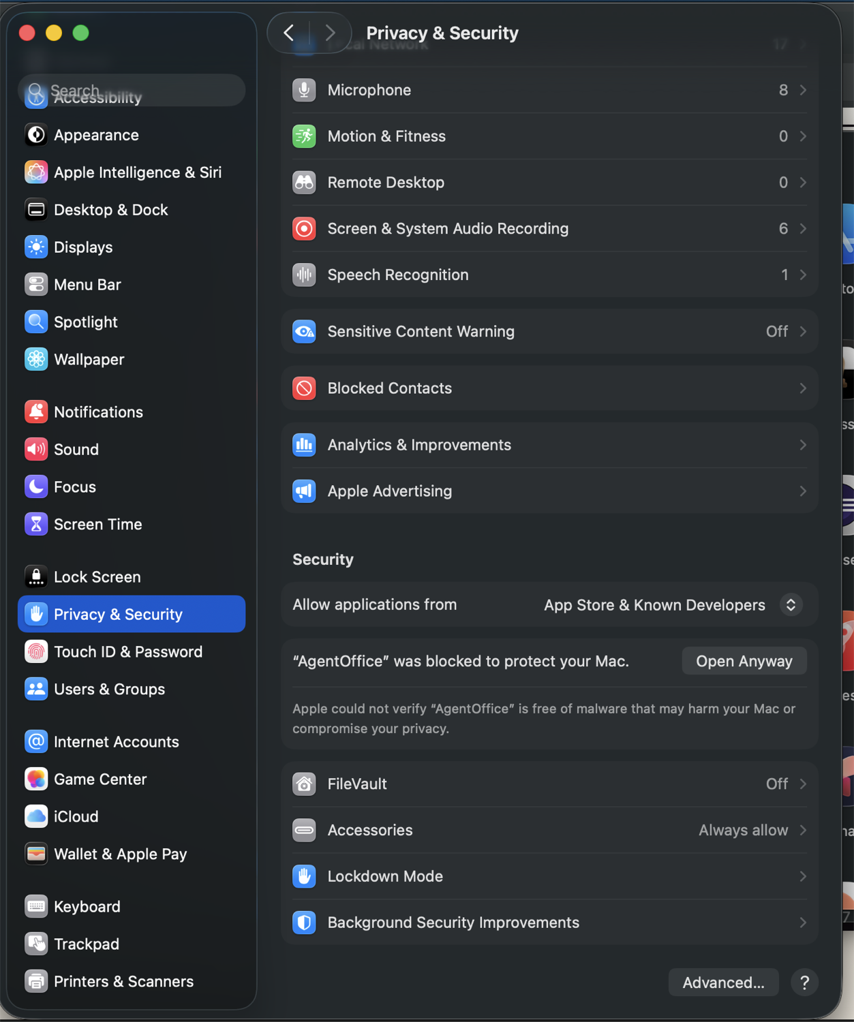Click the Blocked Contacts icon
This screenshot has width=854, height=1022.
(x=304, y=388)
